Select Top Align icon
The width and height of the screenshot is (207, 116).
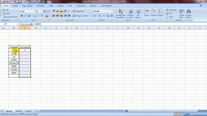click(x=54, y=11)
